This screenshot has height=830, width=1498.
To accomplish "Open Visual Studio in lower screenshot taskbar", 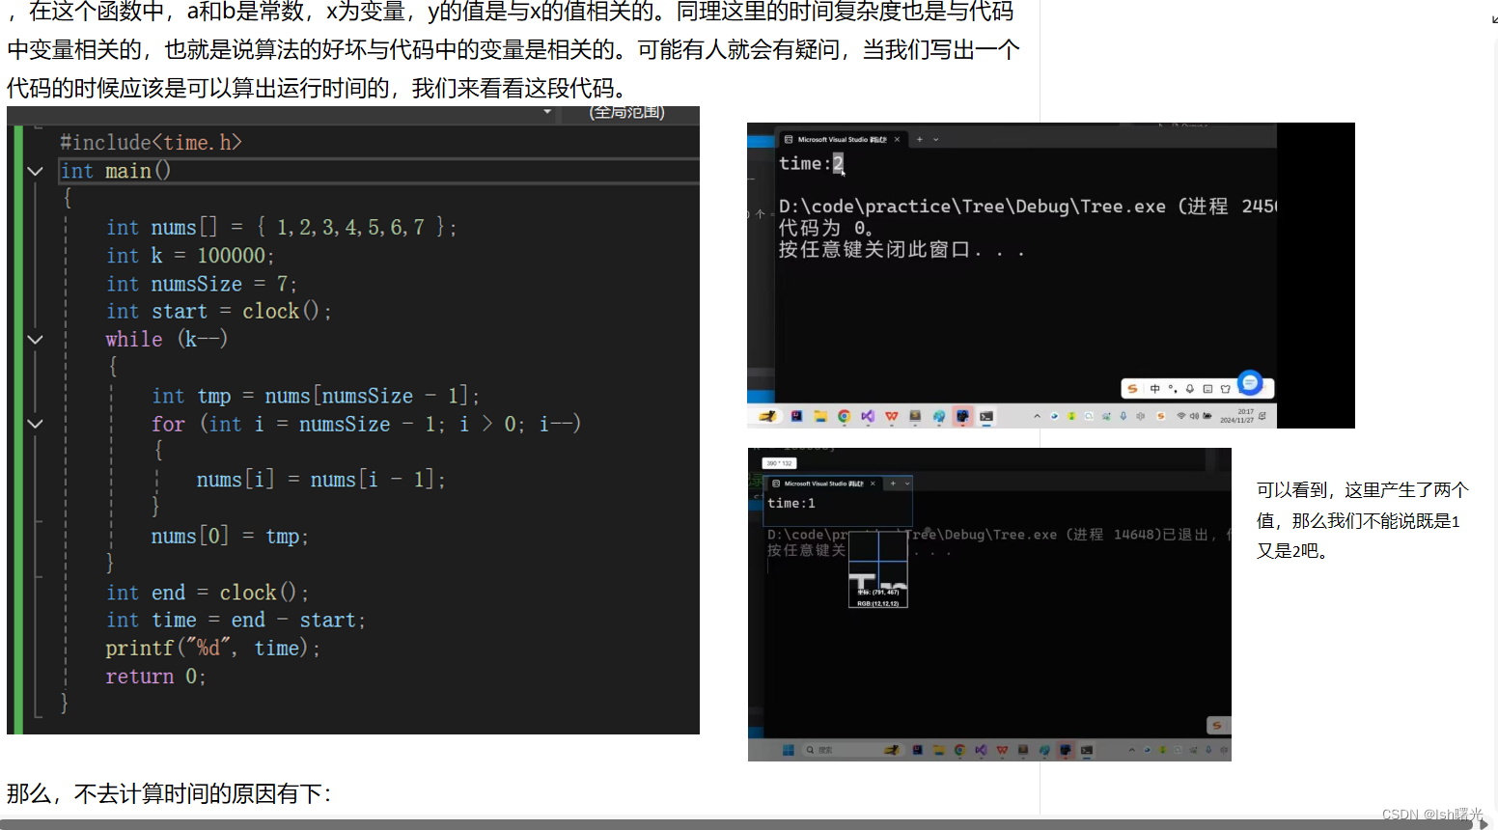I will pos(981,750).
